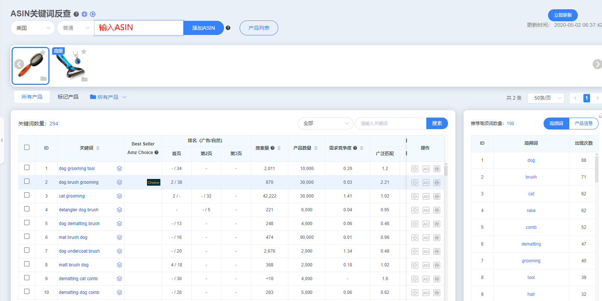602x301 pixels.
Task: Focus the 输入ASIN input field
Action: pyautogui.click(x=139, y=28)
